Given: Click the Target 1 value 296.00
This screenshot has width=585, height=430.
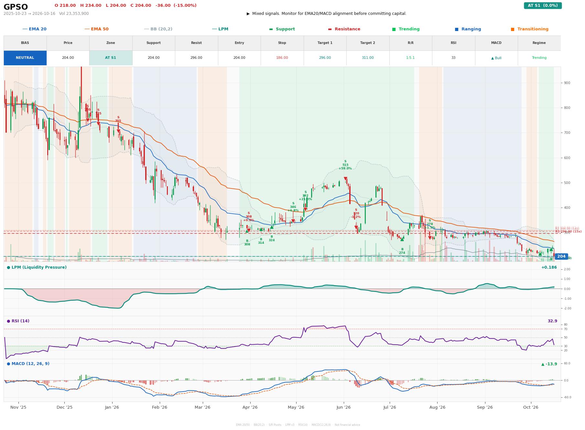Looking at the screenshot, I should (x=325, y=58).
